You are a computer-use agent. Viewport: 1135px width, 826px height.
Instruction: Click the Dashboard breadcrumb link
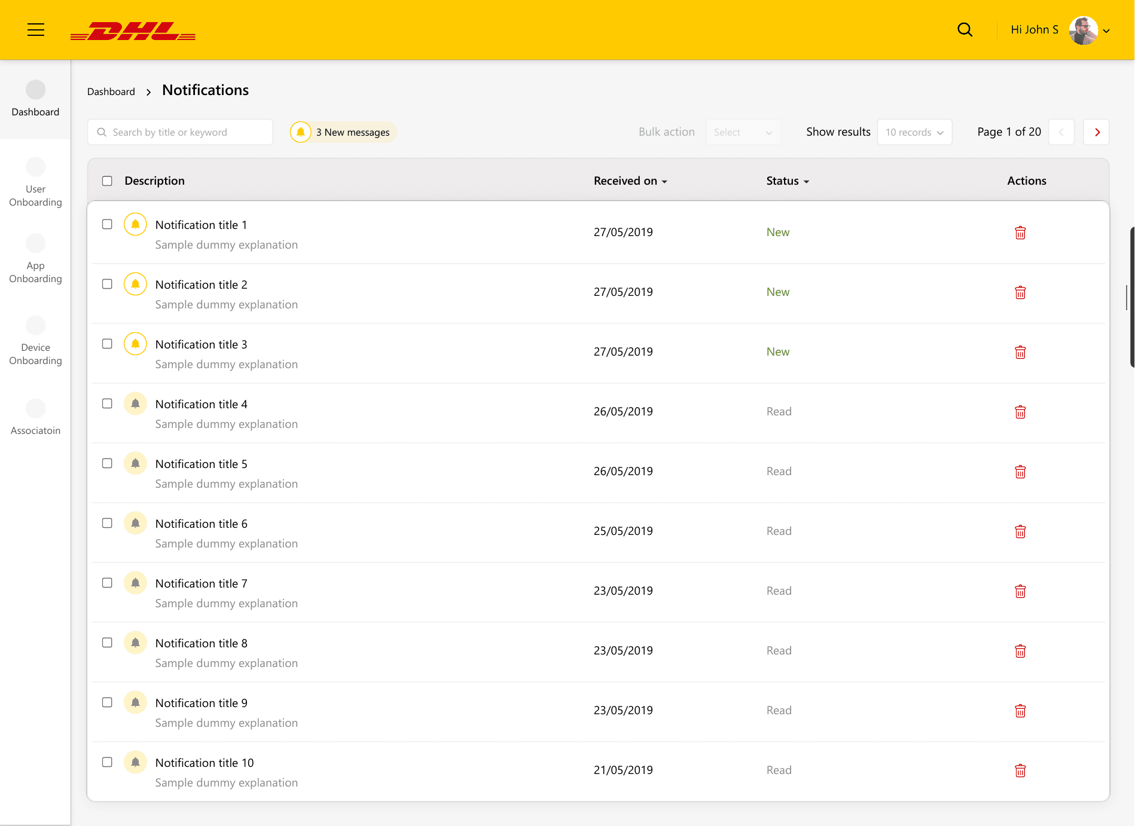coord(111,91)
